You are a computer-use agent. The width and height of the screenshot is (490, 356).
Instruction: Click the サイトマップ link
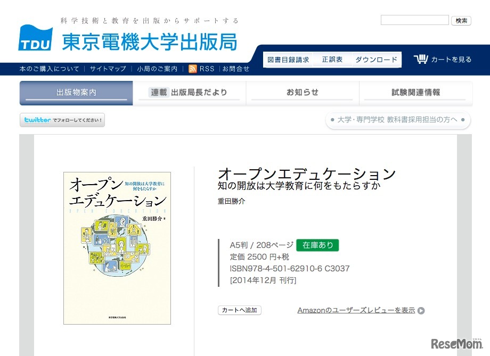[108, 68]
